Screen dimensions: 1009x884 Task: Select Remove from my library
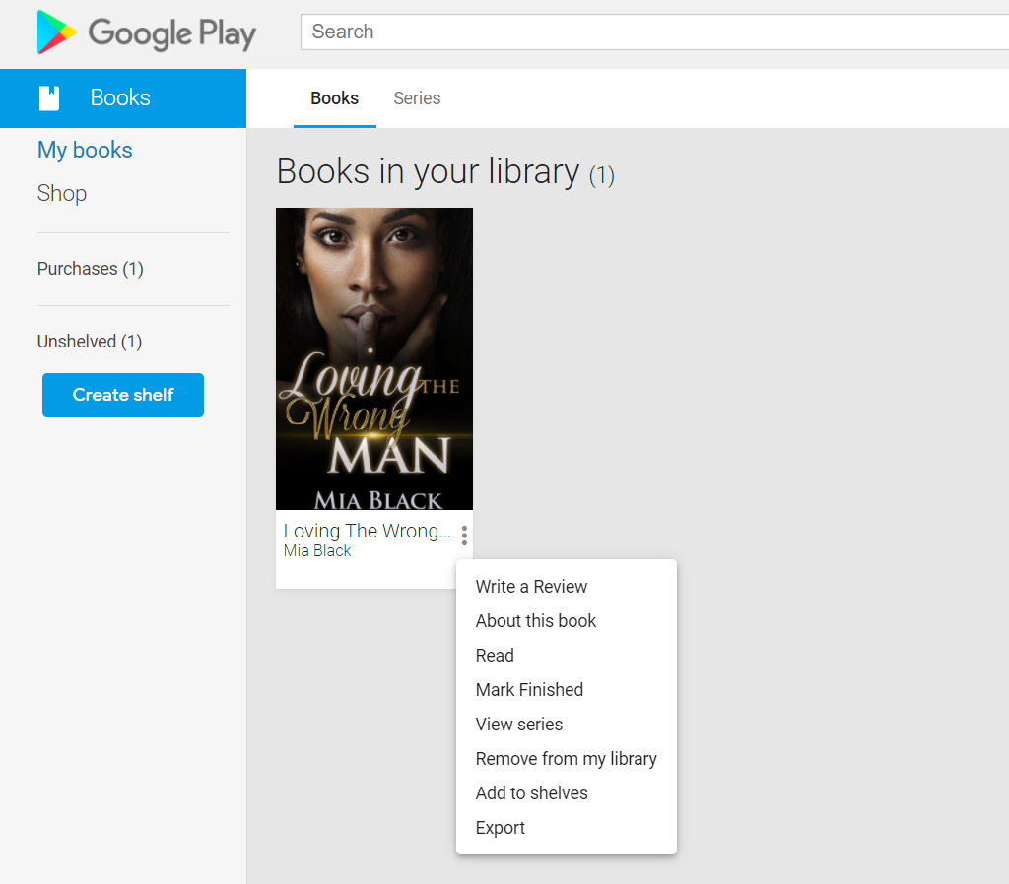[567, 759]
